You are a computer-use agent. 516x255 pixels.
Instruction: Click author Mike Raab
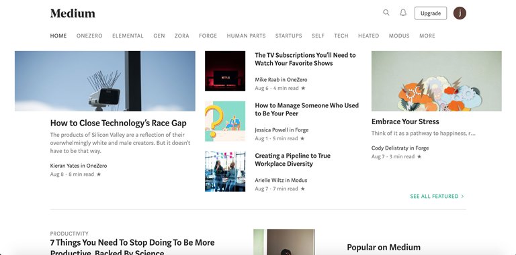(x=267, y=80)
